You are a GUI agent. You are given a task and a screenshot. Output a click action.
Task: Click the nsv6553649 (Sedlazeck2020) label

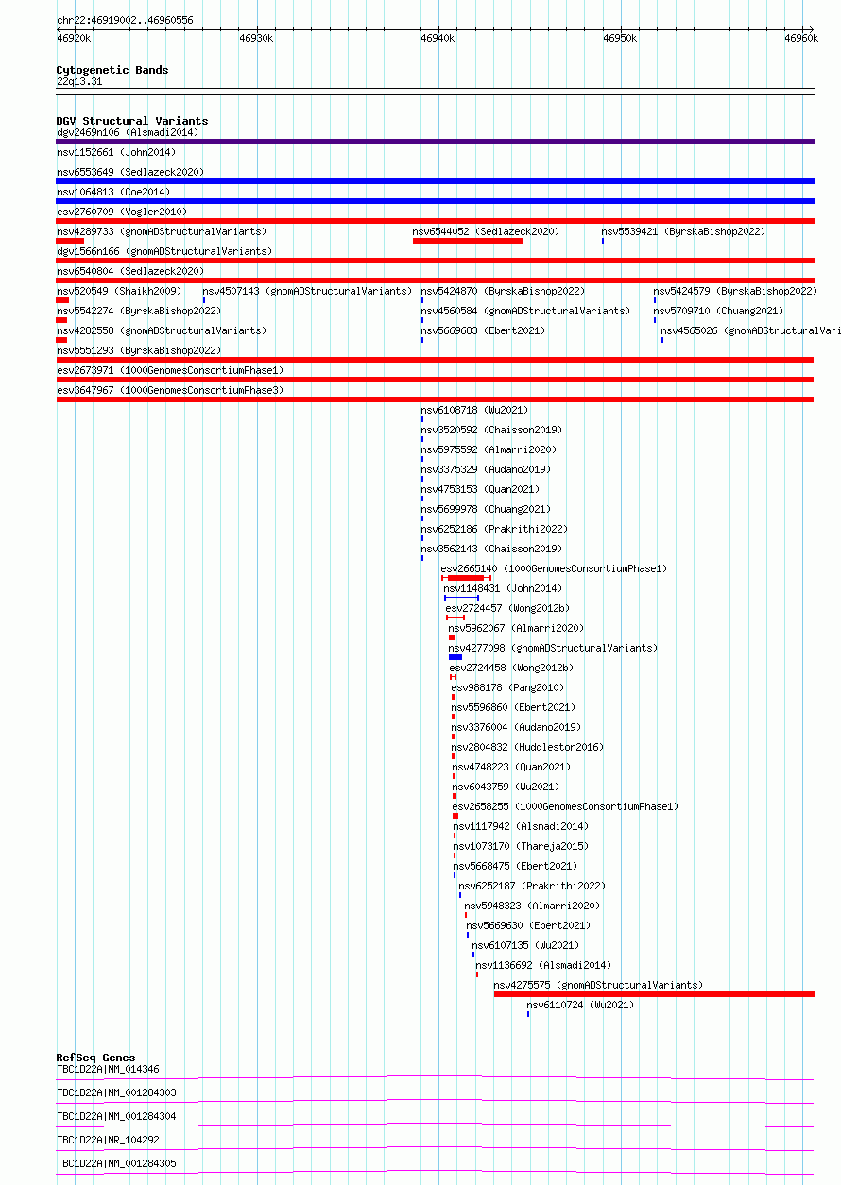point(130,173)
